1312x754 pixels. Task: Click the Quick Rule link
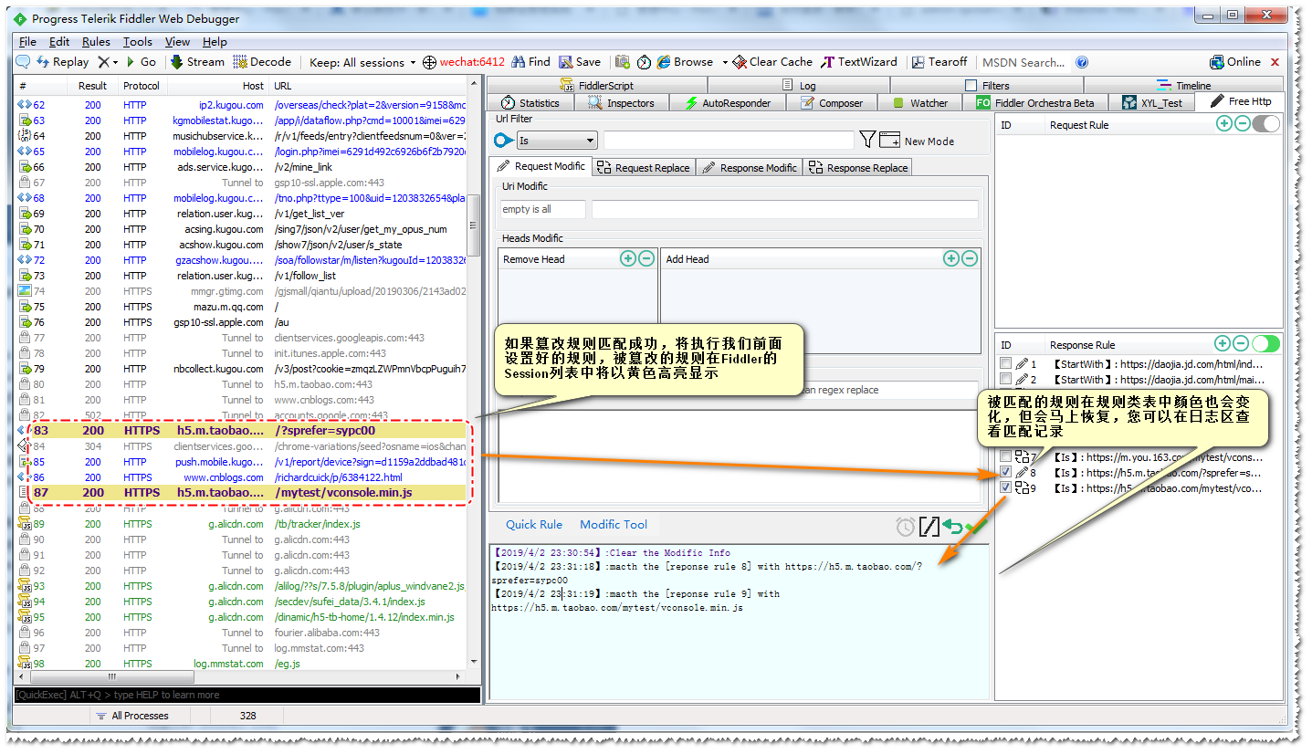534,524
